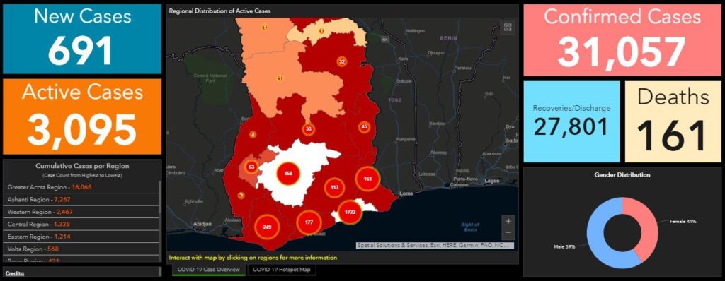Click the map zoom in plus button
725x281 pixels.
[508, 221]
